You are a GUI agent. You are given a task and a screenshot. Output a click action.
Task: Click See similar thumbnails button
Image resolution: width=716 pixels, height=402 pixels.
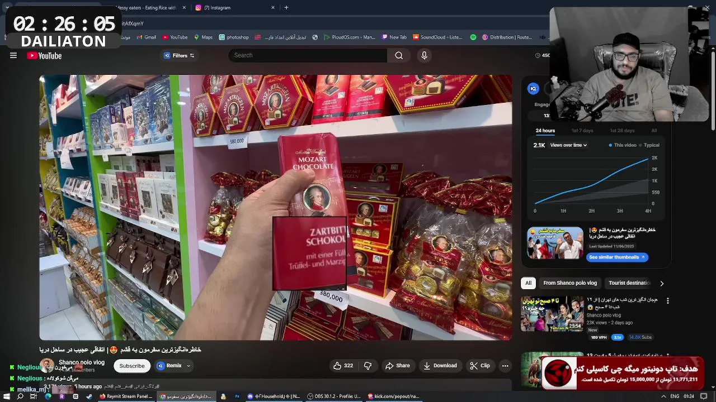pyautogui.click(x=617, y=257)
